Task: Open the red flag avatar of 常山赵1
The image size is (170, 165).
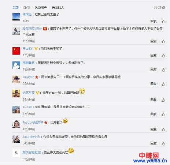Action: click(x=16, y=51)
